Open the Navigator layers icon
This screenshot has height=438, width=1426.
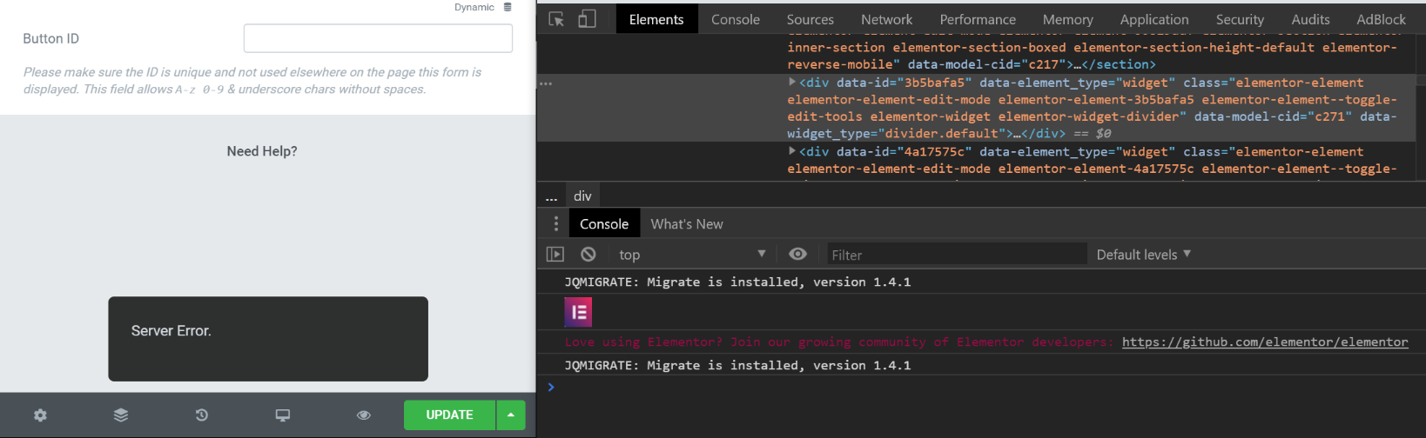121,415
